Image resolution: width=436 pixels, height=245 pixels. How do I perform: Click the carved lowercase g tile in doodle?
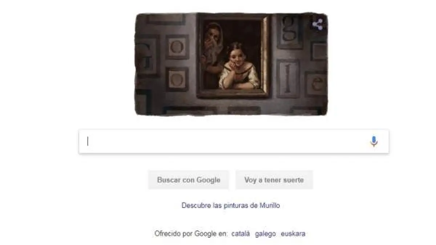290,30
